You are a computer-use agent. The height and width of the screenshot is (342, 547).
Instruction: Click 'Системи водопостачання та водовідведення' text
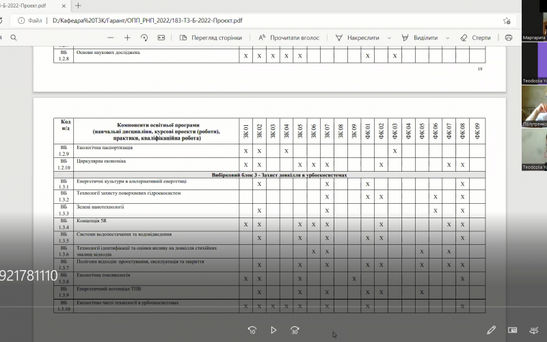[124, 234]
